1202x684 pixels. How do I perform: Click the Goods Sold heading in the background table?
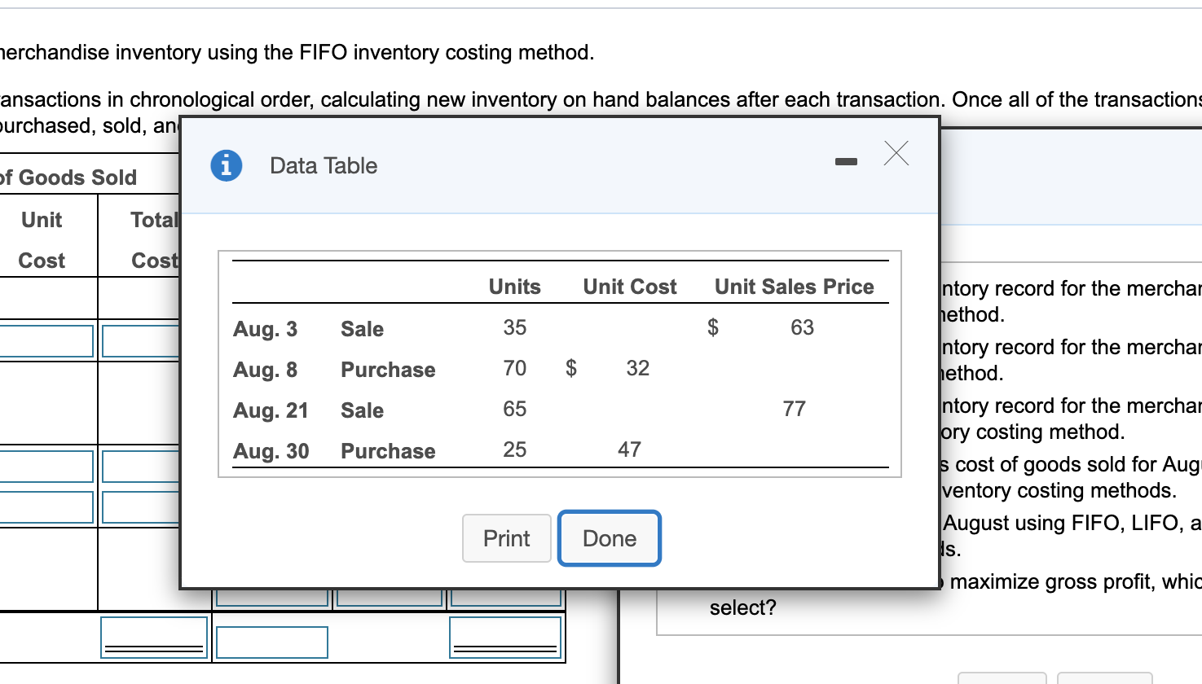tap(69, 178)
